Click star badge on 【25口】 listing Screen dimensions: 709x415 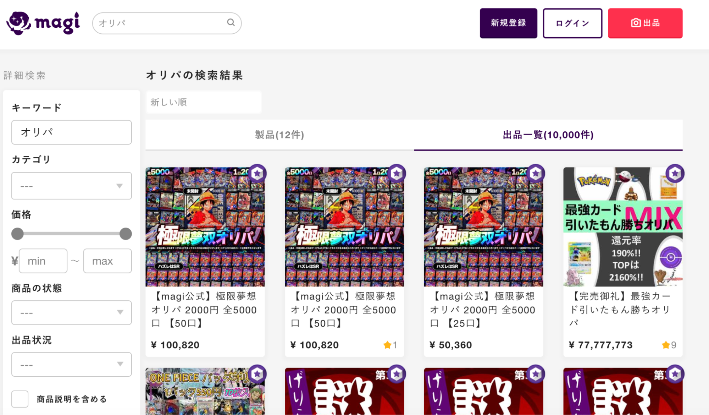pyautogui.click(x=536, y=174)
